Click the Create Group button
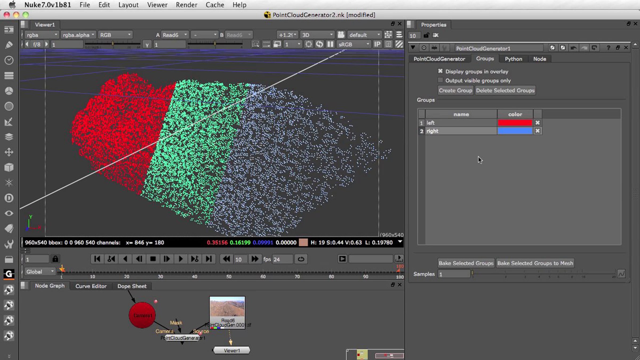 pos(455,90)
